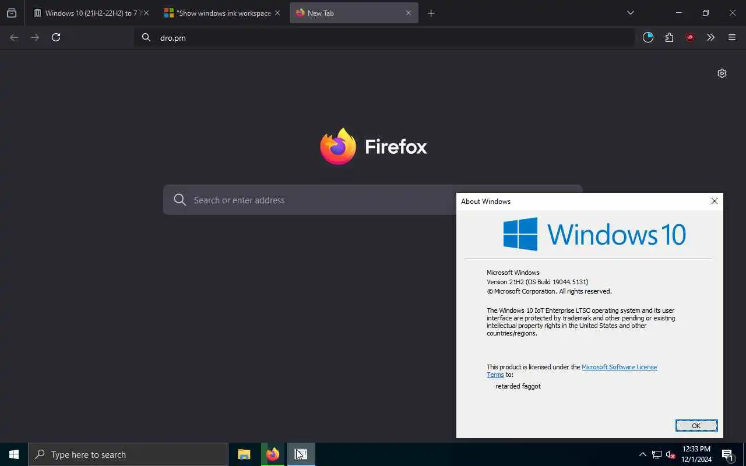746x466 pixels.
Task: Minimize the Firefox window
Action: [678, 13]
